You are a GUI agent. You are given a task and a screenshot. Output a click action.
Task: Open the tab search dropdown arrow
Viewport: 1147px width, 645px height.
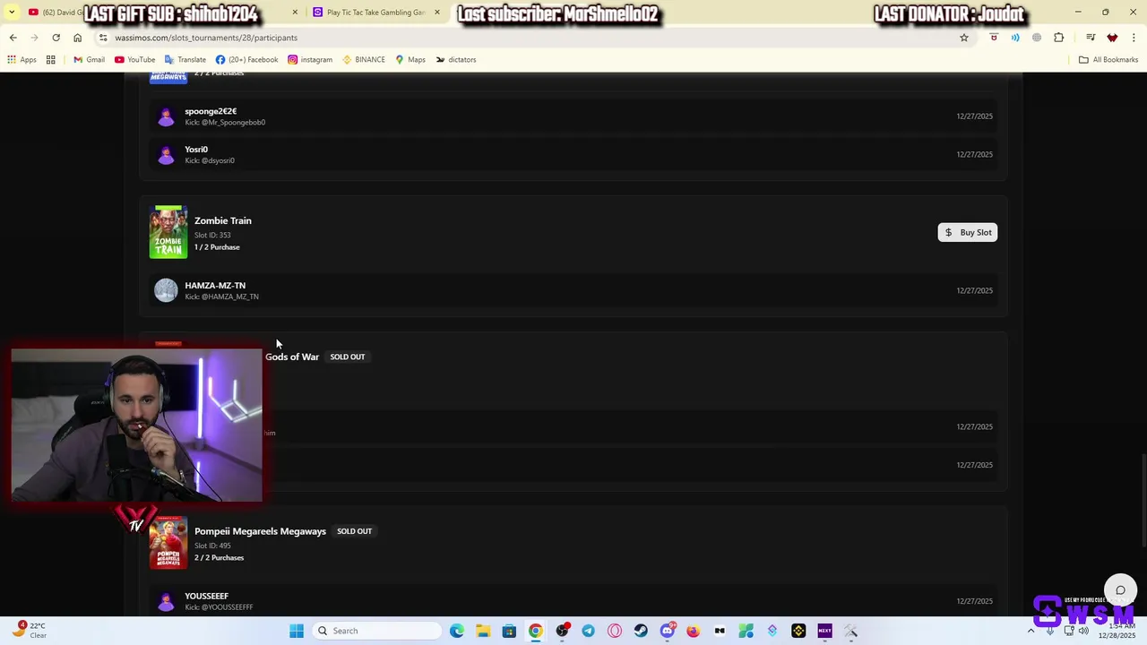point(12,13)
